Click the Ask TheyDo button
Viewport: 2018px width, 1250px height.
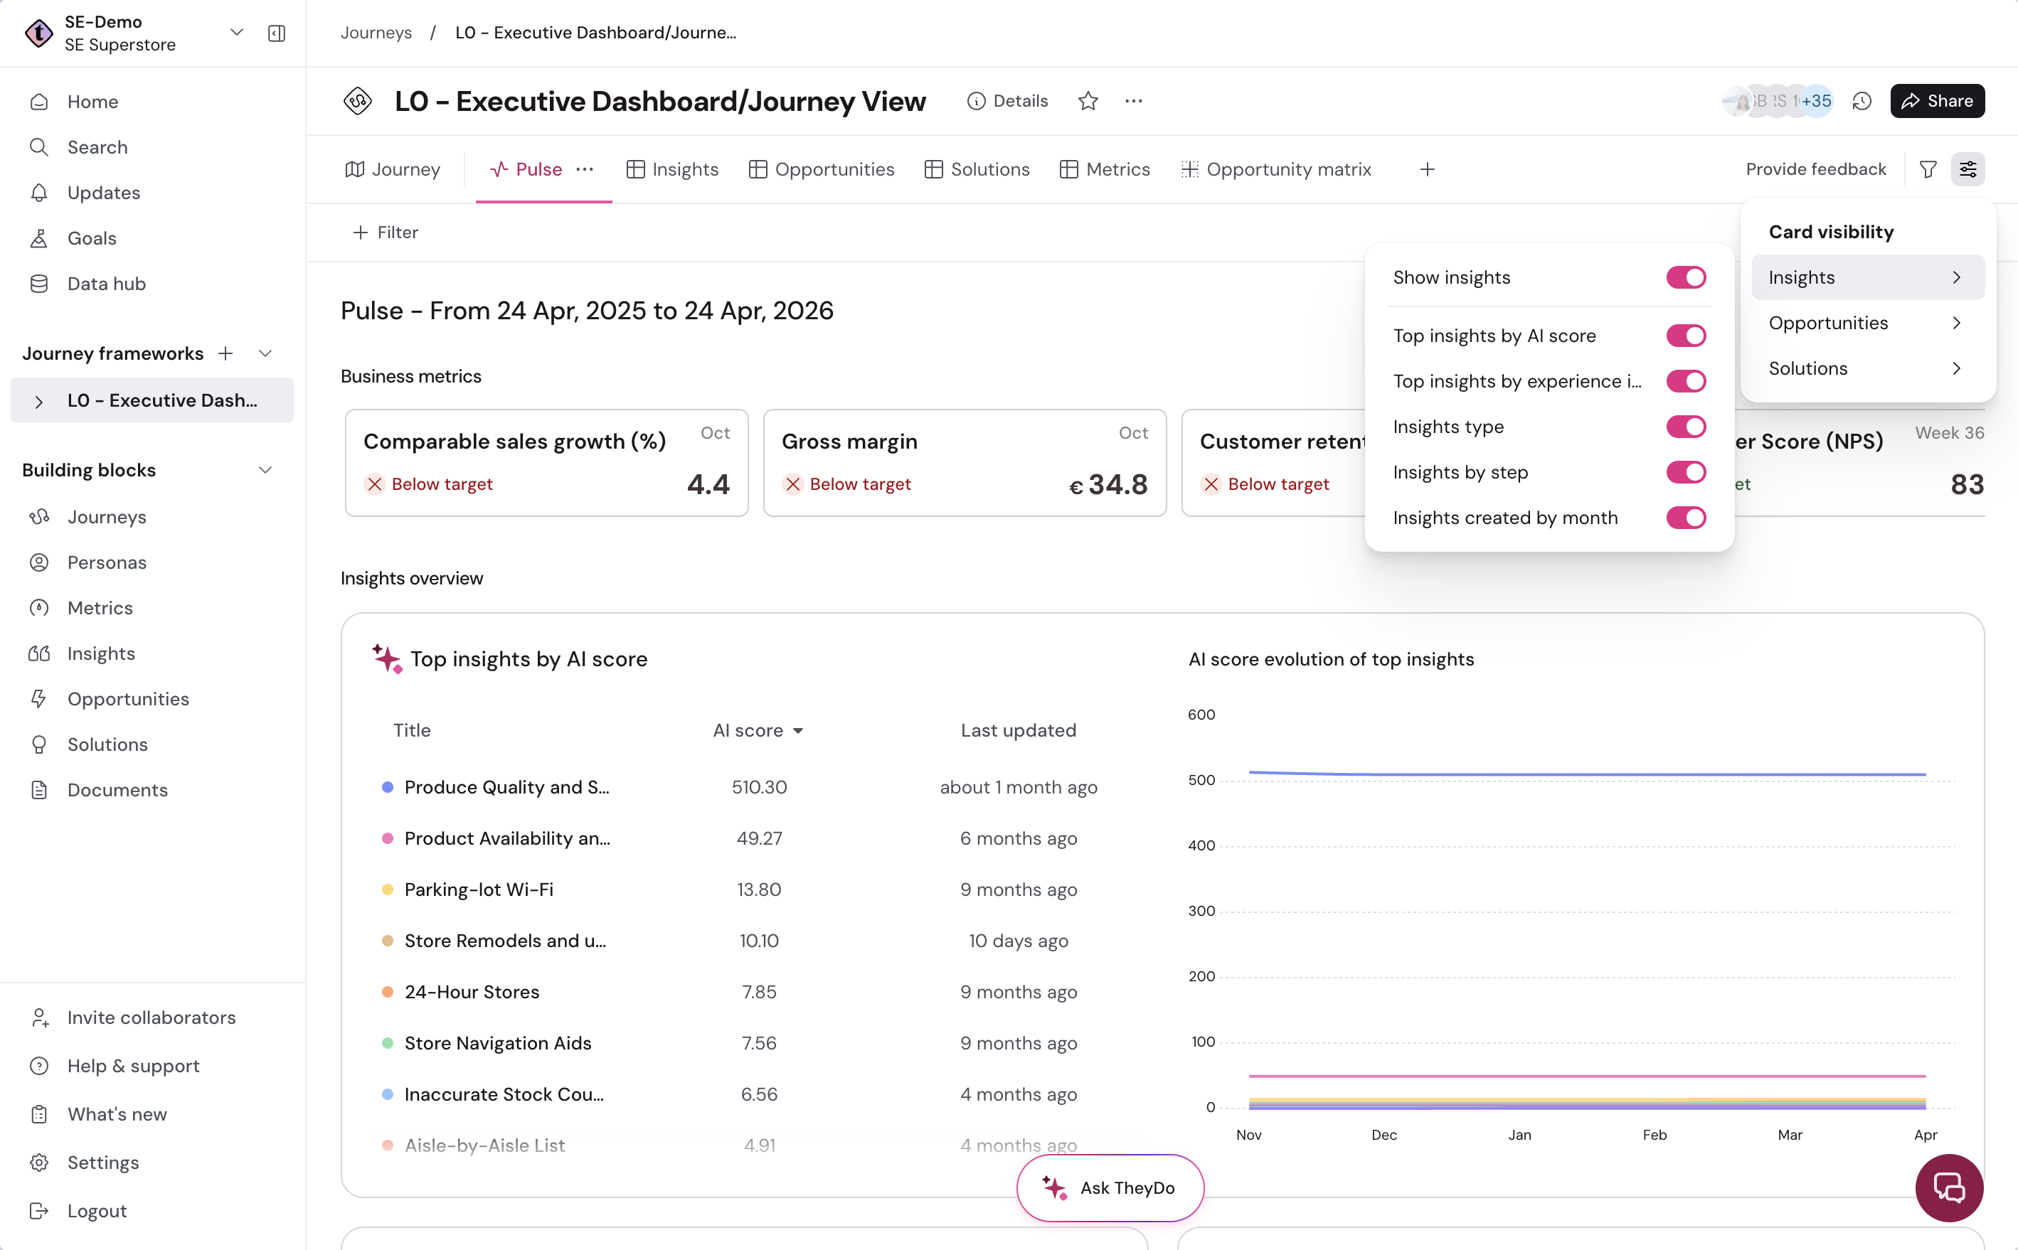1110,1187
